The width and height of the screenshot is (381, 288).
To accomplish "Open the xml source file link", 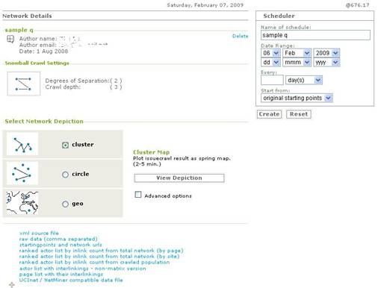I will click(39, 233).
